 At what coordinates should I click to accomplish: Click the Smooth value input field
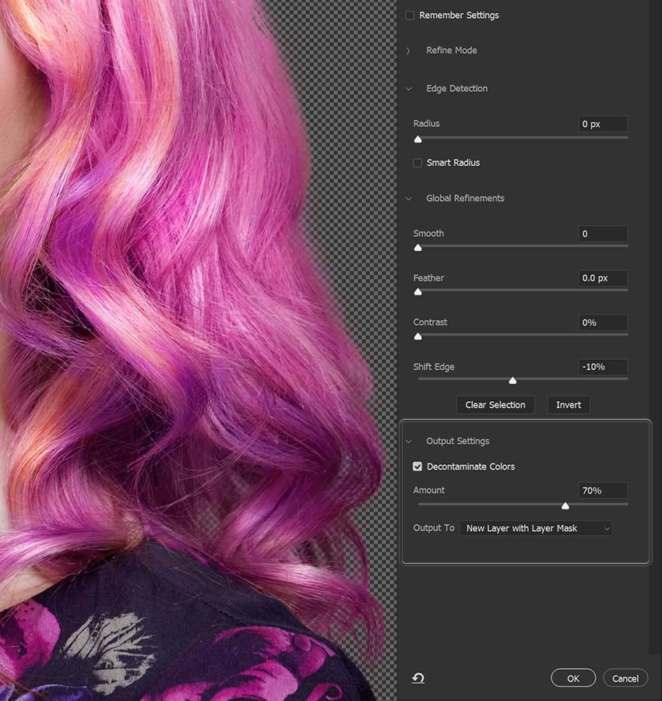click(602, 234)
